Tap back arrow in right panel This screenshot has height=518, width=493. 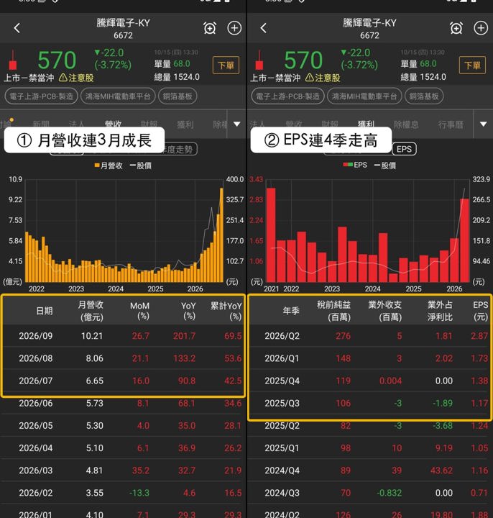pyautogui.click(x=263, y=28)
